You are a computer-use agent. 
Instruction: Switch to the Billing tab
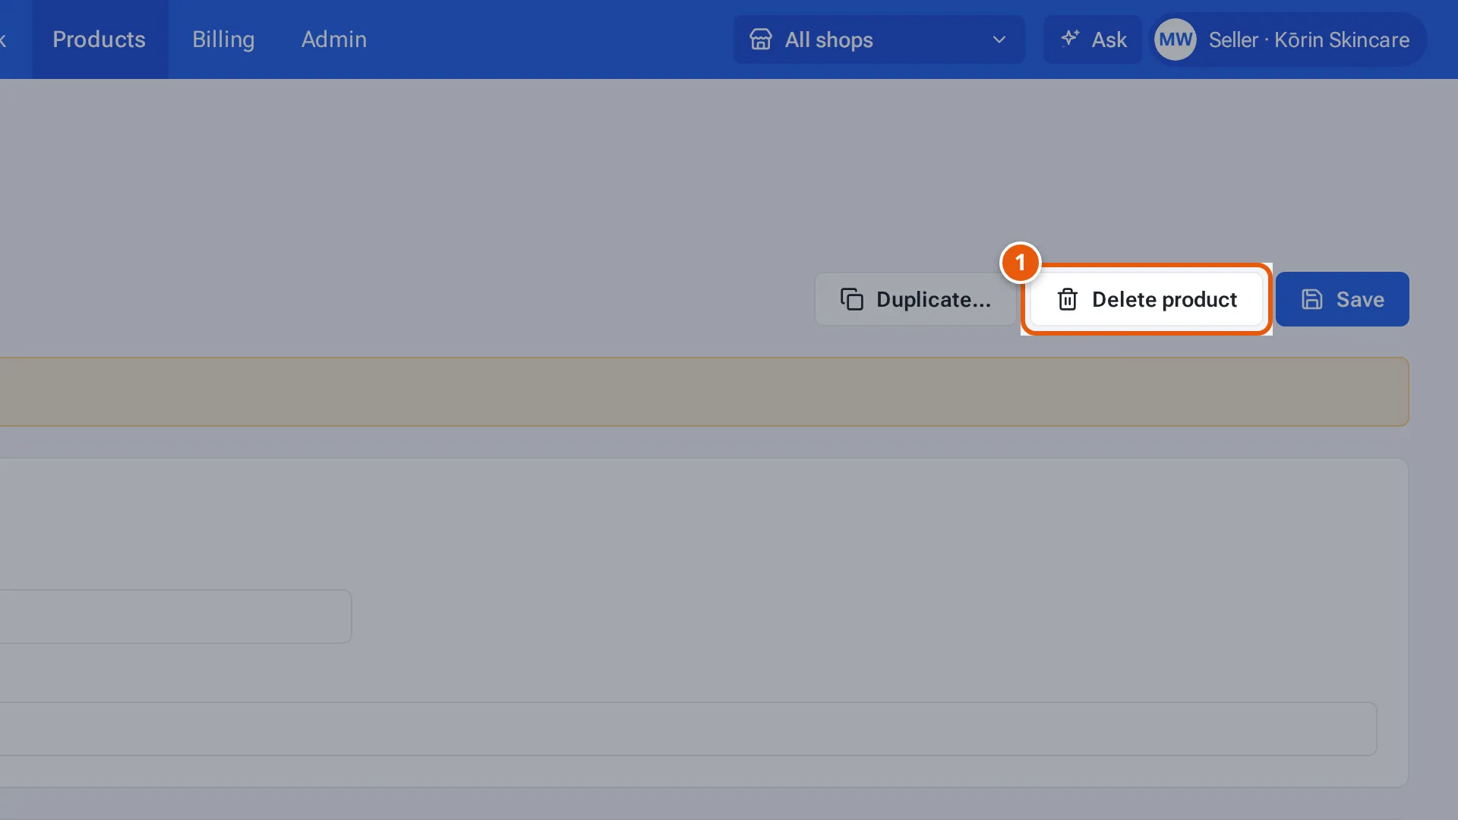click(223, 39)
